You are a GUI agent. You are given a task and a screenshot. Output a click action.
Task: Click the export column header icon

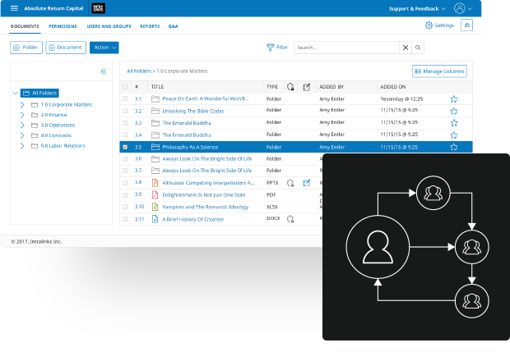[x=306, y=87]
